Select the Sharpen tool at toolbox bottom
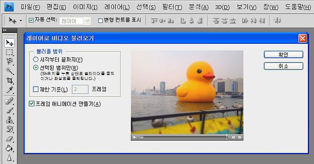 (x=10, y=157)
